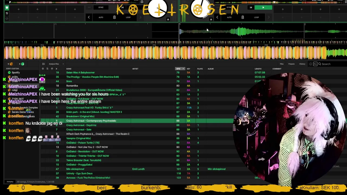Eject the track from the left deck
Viewport: 347px width, 195px height.
[168, 19]
